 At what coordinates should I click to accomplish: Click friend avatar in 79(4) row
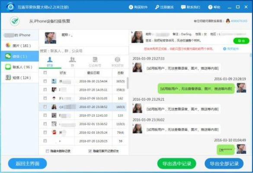click(x=54, y=132)
